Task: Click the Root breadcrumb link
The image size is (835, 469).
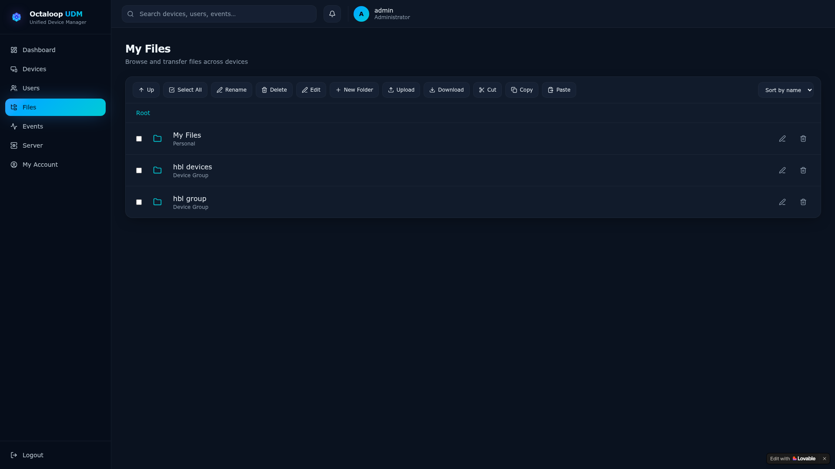Action: 143,113
